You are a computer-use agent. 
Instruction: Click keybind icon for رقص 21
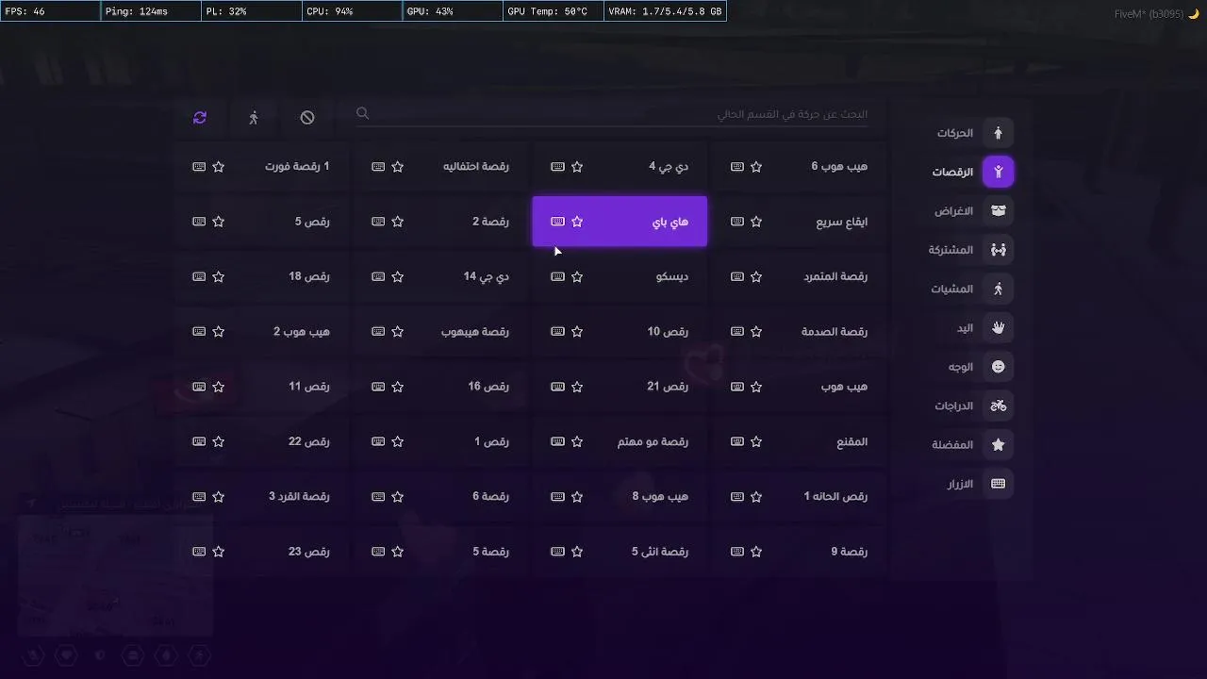(x=557, y=387)
